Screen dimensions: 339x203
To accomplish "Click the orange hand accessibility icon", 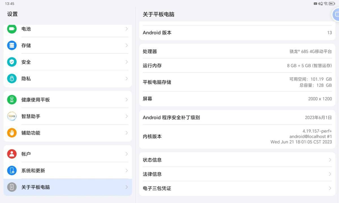I will 12,133.
